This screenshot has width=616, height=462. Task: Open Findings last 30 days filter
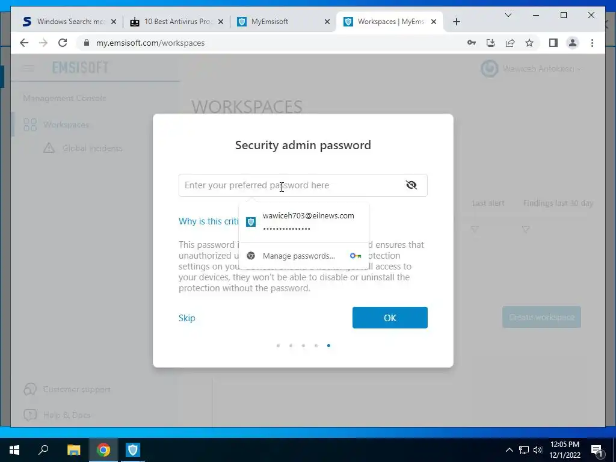tap(526, 229)
